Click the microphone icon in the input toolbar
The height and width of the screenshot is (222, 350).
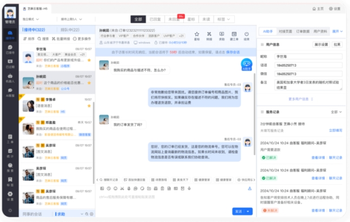[x=189, y=189]
